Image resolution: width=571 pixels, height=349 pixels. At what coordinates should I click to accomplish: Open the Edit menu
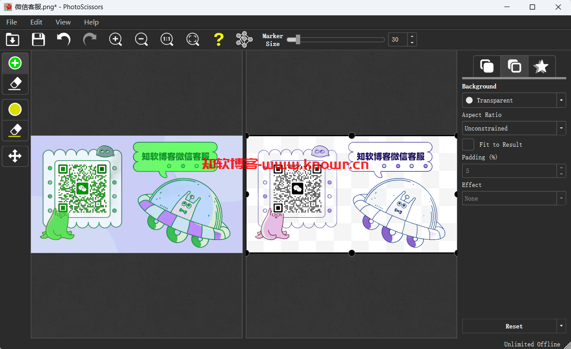pos(36,22)
